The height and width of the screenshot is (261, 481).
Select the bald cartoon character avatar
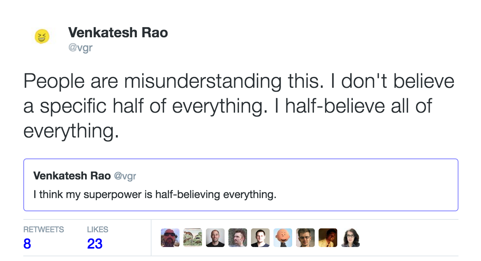pos(283,238)
